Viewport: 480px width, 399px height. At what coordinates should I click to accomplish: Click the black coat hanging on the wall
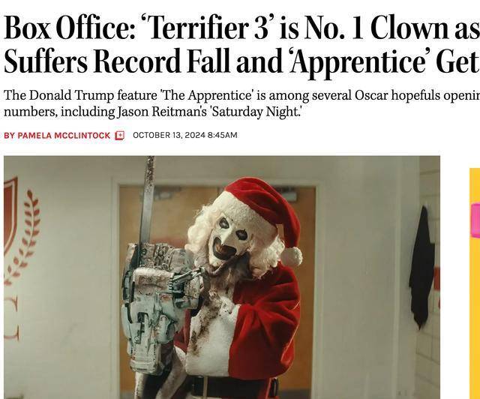tap(421, 267)
